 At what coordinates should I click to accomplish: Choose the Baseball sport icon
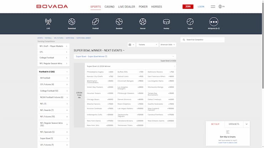(119, 22)
